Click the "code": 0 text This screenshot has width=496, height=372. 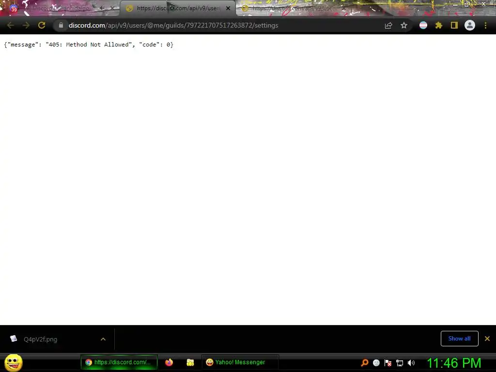(x=155, y=45)
